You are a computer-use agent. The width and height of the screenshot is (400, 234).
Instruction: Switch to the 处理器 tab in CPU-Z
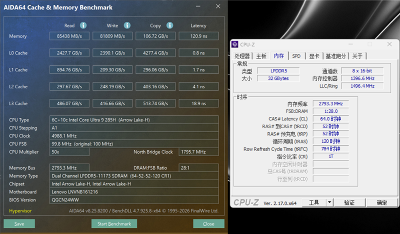pyautogui.click(x=242, y=56)
